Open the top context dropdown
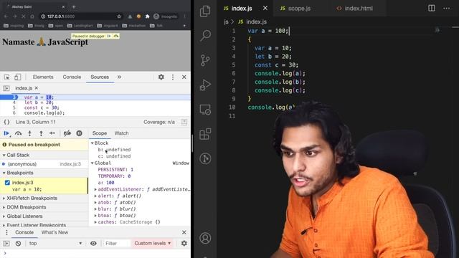The image size is (459, 258). (x=56, y=244)
